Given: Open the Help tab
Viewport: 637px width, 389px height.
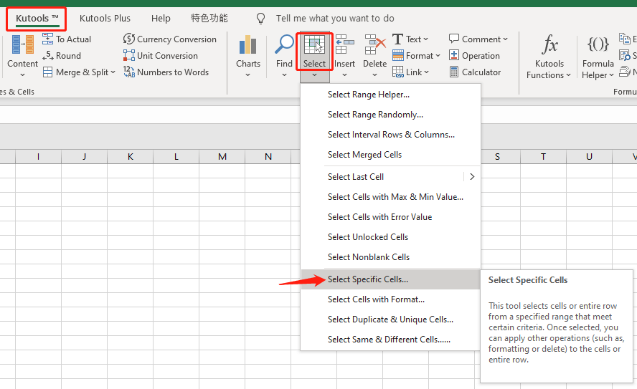Looking at the screenshot, I should pos(161,18).
